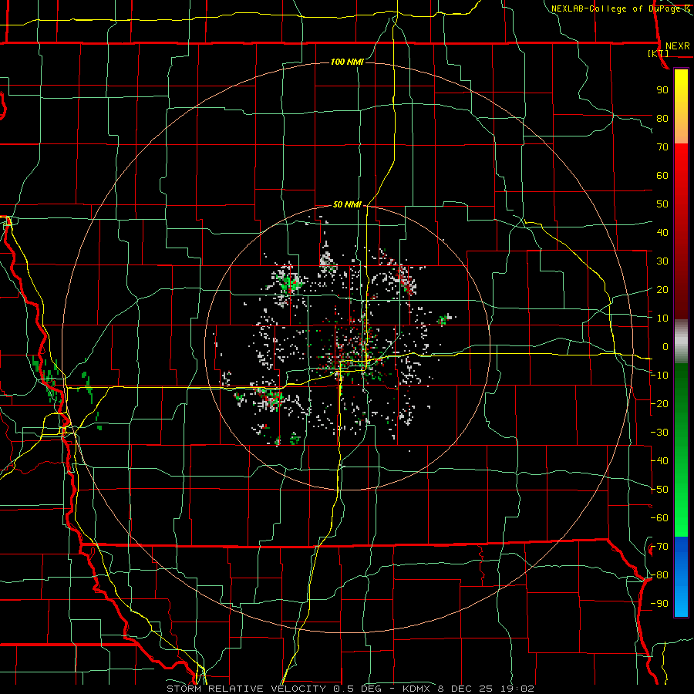Image resolution: width=694 pixels, height=694 pixels.
Task: Click the [KT] units label
Action: 659,53
